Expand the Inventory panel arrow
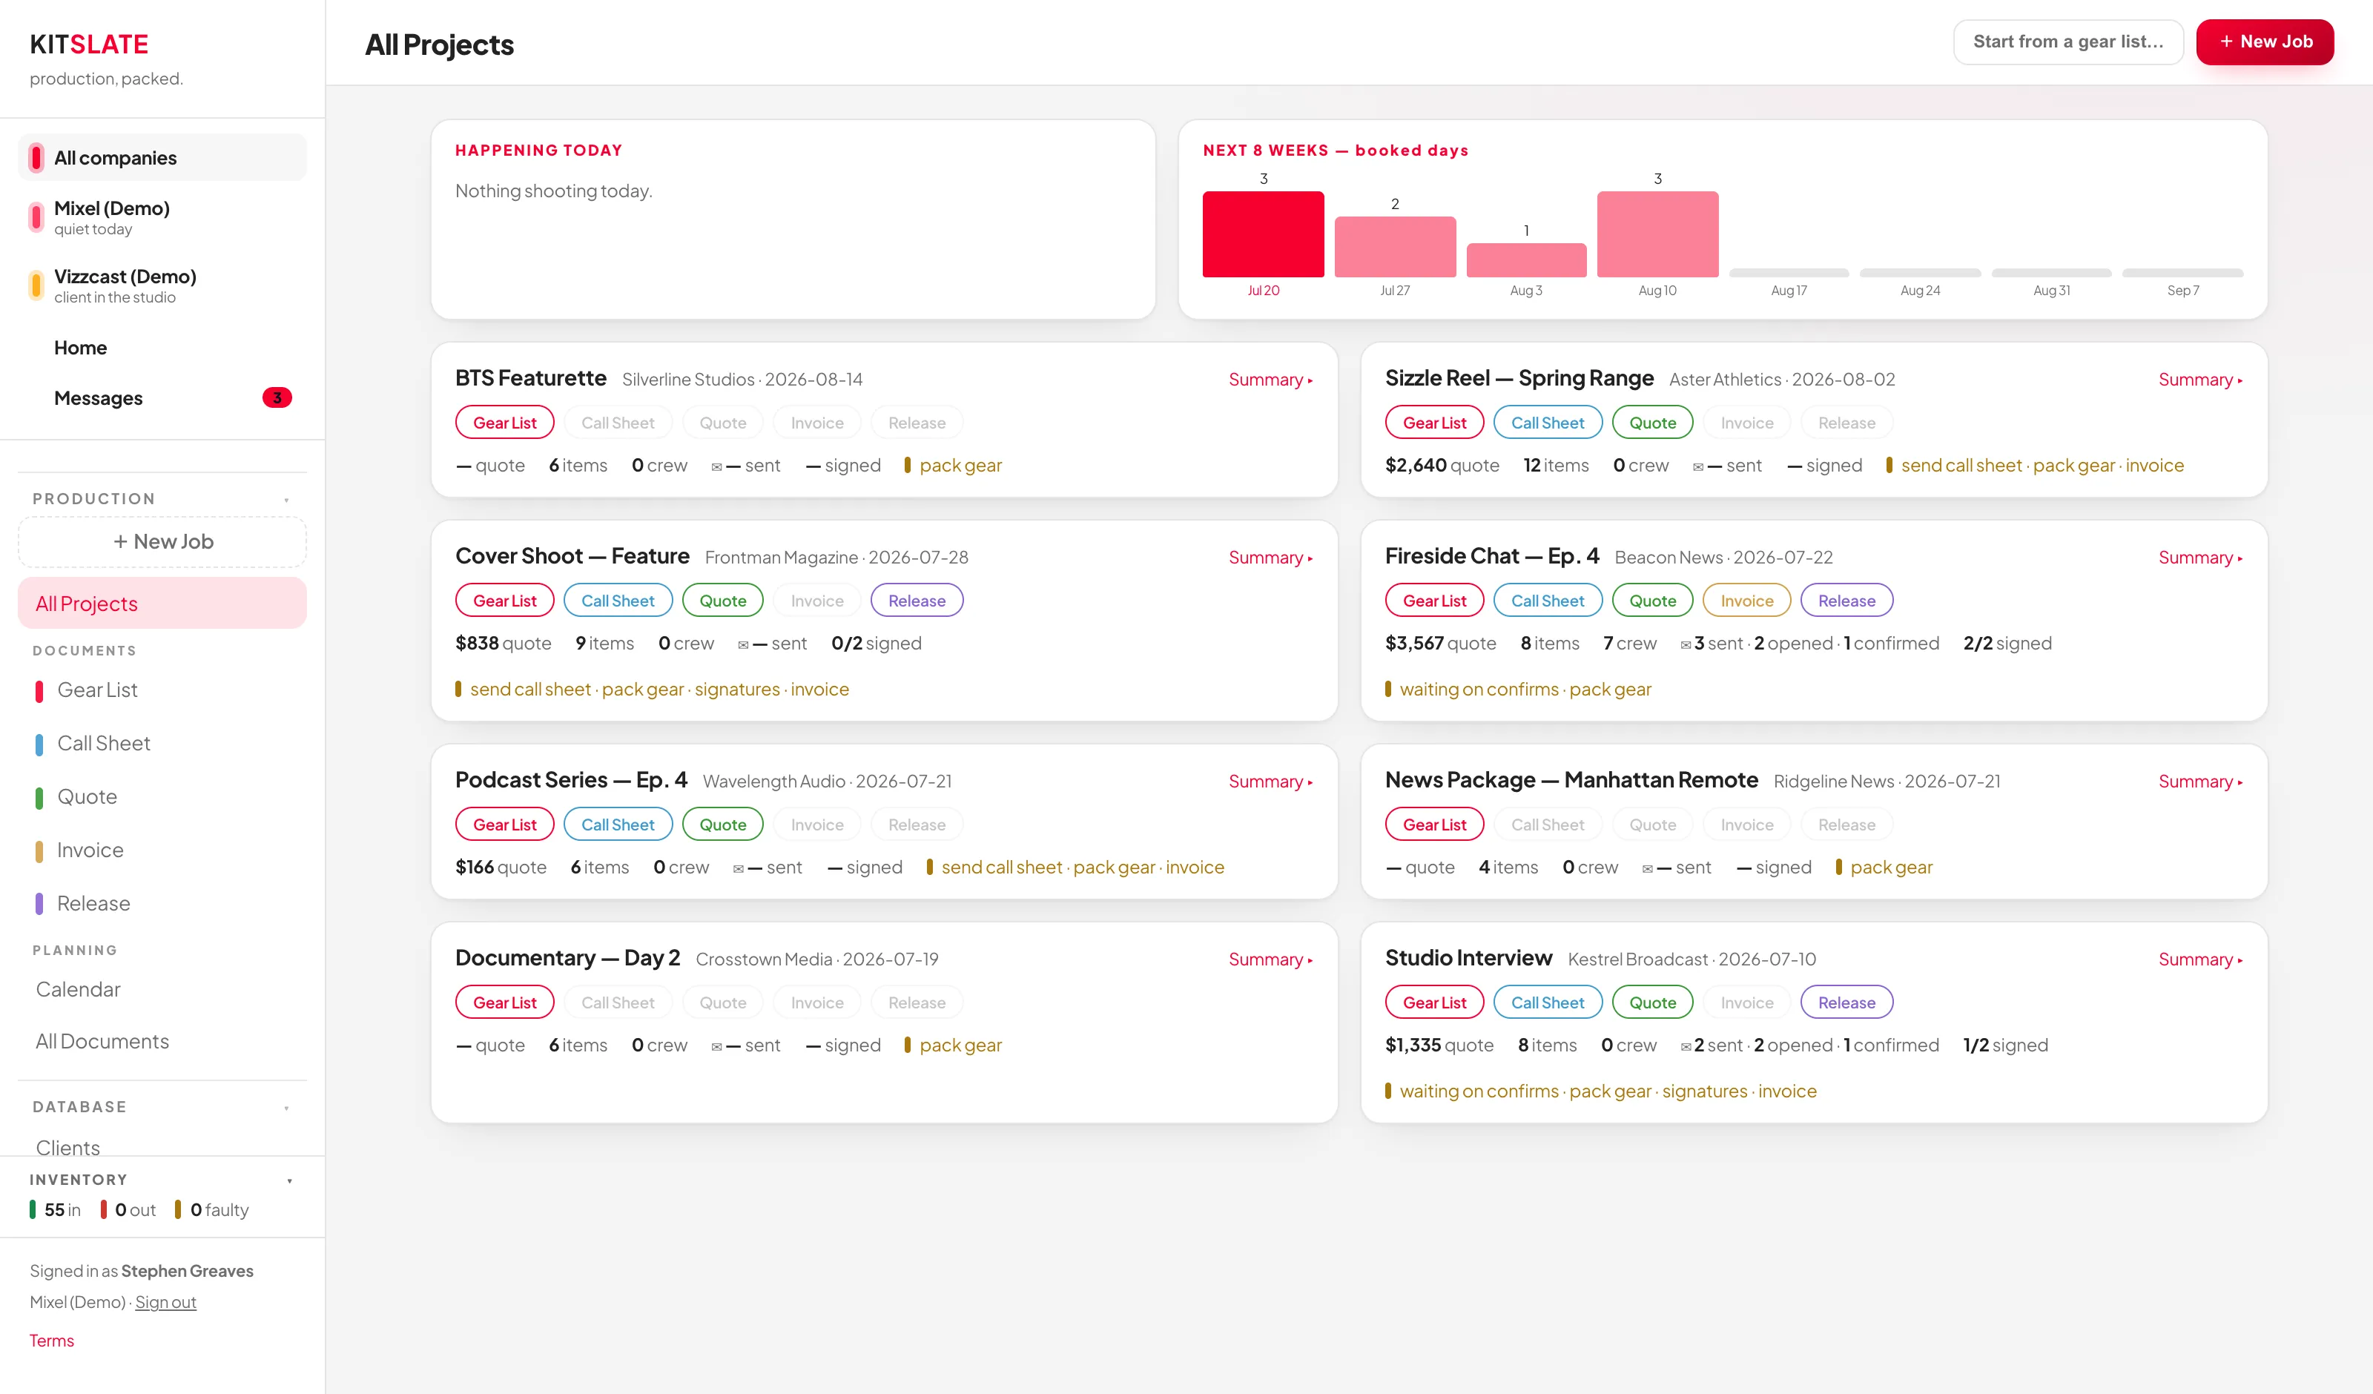 click(290, 1180)
